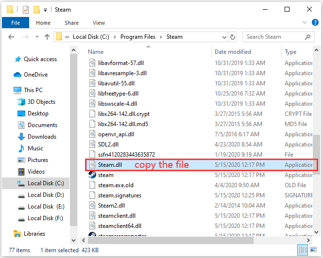Click the Properties checkmark icon in title bar
The width and height of the screenshot is (323, 258).
26,10
